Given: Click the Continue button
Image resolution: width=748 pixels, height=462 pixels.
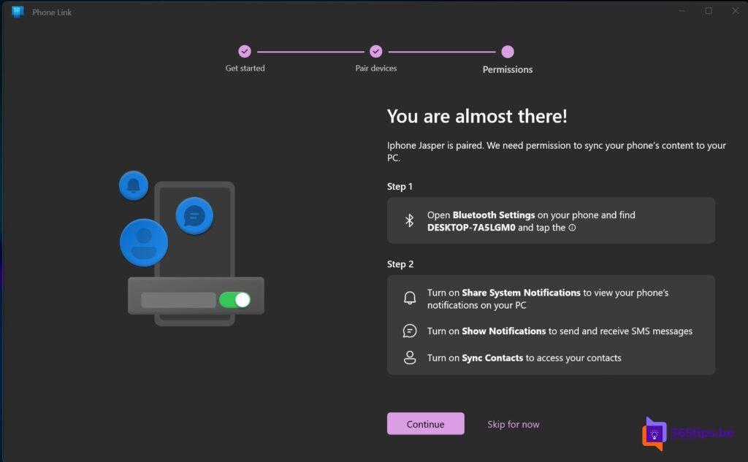Looking at the screenshot, I should pos(425,423).
